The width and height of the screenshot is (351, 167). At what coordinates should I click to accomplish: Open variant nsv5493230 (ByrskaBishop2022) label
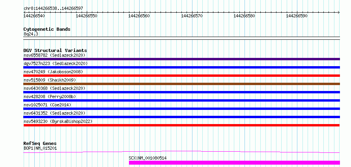tap(58, 121)
